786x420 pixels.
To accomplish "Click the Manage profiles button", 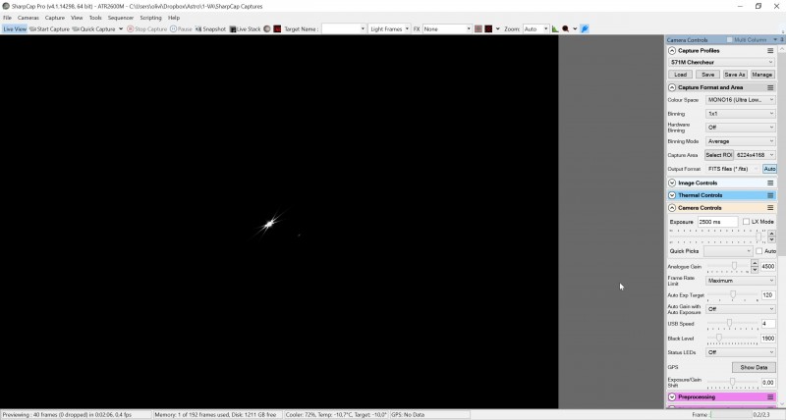I will pos(762,75).
